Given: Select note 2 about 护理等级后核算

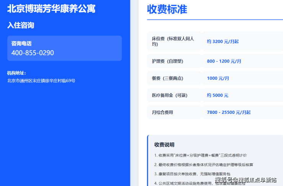Looking at the screenshot, I should pyautogui.click(x=203, y=165).
